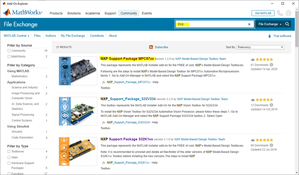Click info icon beside 61 Downloads

[271, 65]
